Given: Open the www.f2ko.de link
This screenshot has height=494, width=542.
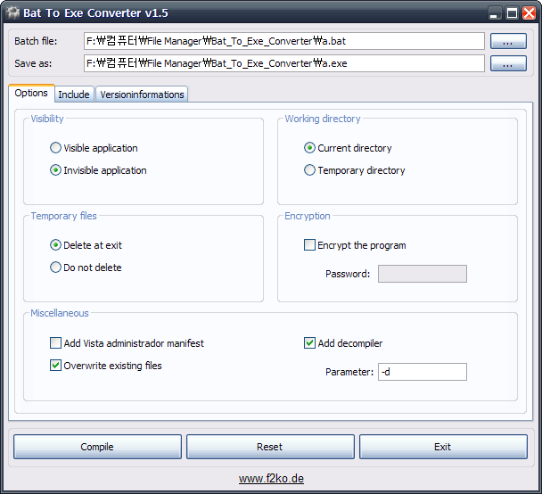Looking at the screenshot, I should [x=271, y=479].
